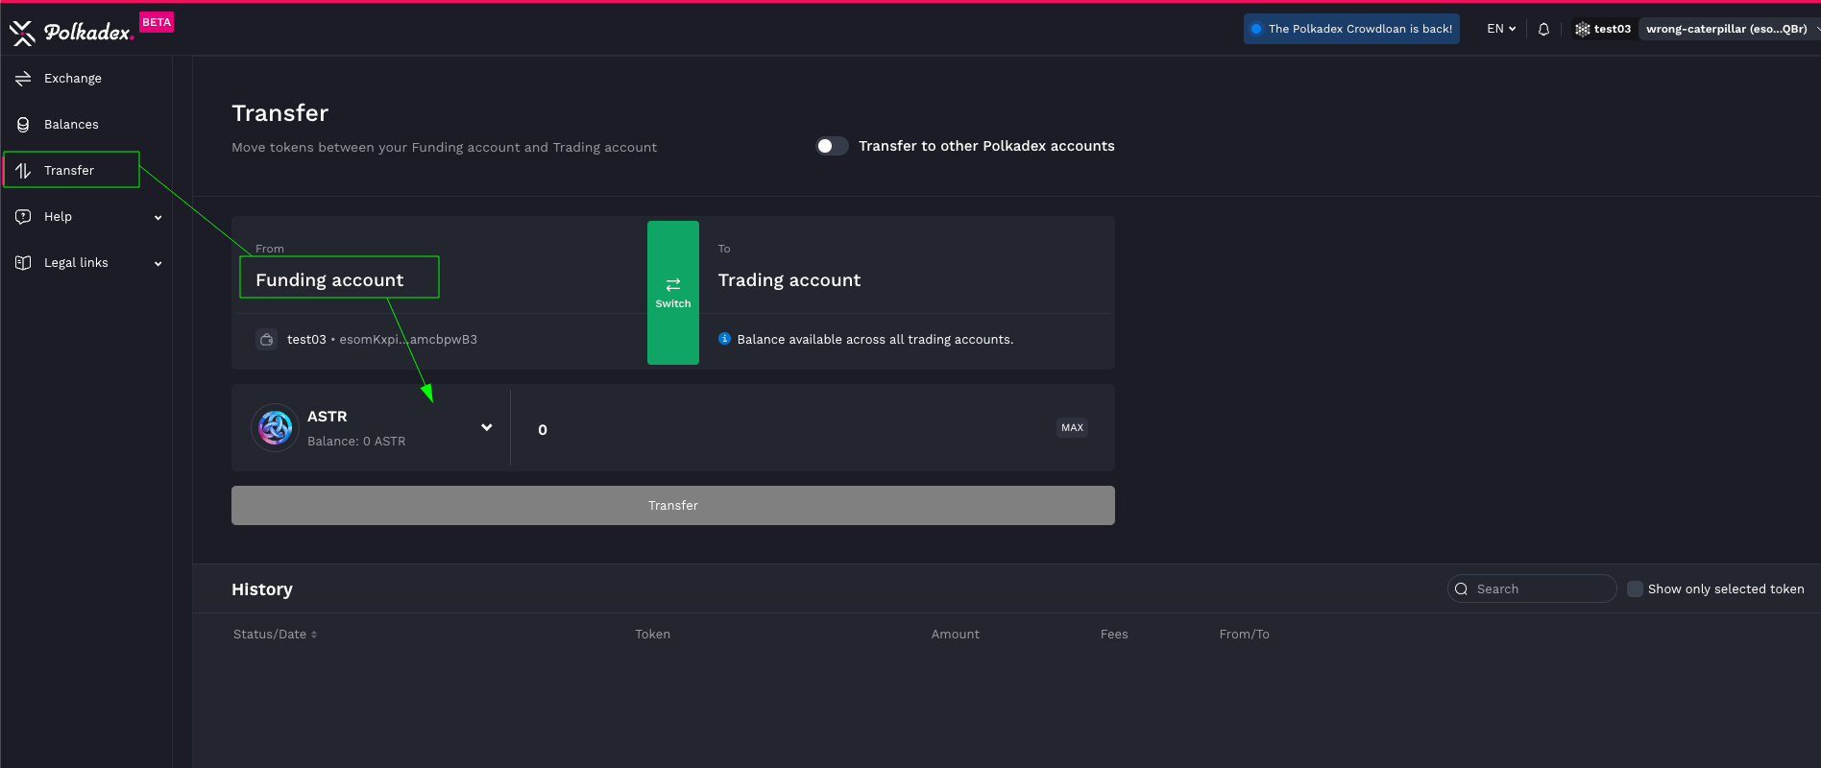The image size is (1821, 768).
Task: Click the wallet icon beside test03 address
Action: click(267, 340)
